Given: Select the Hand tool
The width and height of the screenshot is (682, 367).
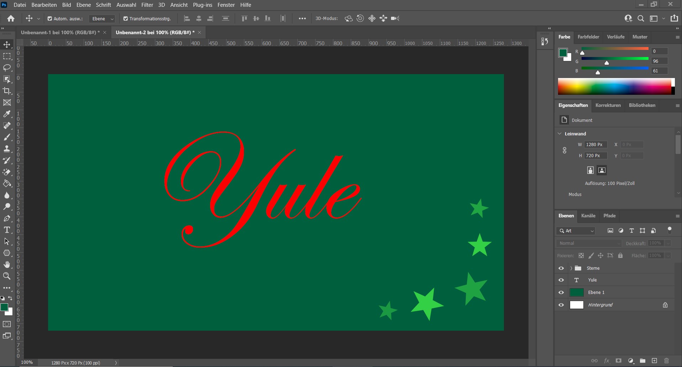Looking at the screenshot, I should [7, 264].
